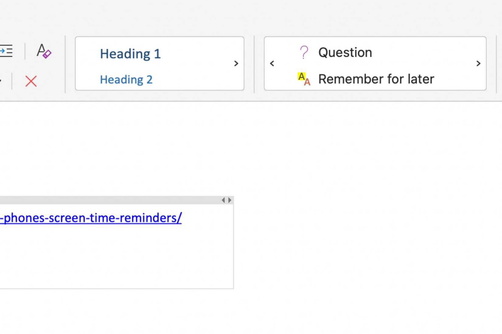Click the red X delete icon
Screen dimensions: 502x334
pos(31,81)
